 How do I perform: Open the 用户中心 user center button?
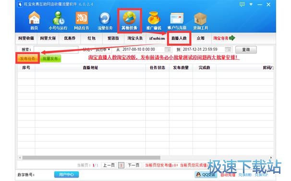(66, 174)
